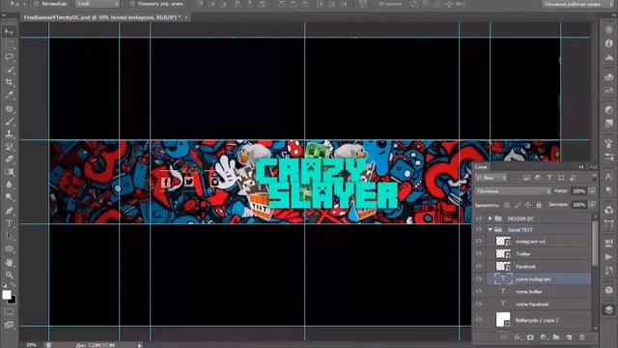Open the Properties info icon in dock
618x348 pixels.
click(x=609, y=43)
